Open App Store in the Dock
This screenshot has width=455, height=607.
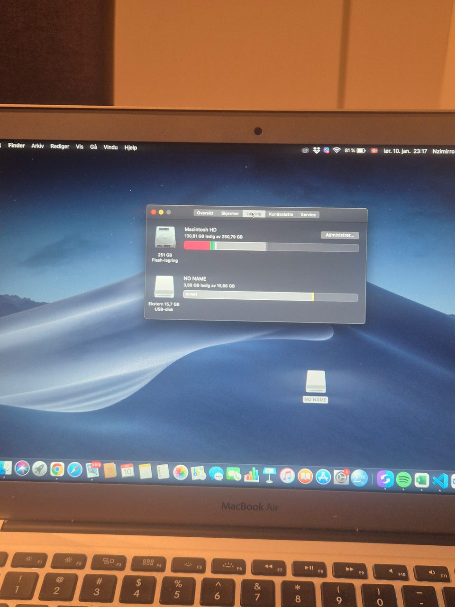[x=323, y=477]
